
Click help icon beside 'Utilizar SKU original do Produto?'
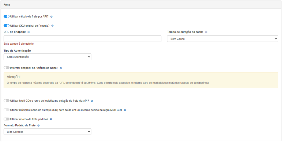pos(52,26)
